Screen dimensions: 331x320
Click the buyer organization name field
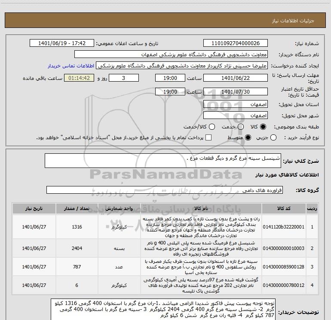tap(171, 55)
